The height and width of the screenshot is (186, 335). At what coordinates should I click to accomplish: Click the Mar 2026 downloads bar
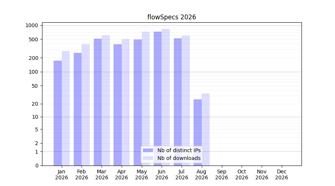(106, 100)
